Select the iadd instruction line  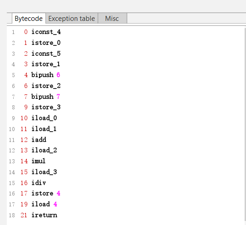click(39, 140)
